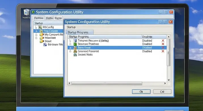Select the Slosmsx Prathren list entry

[x=88, y=44]
